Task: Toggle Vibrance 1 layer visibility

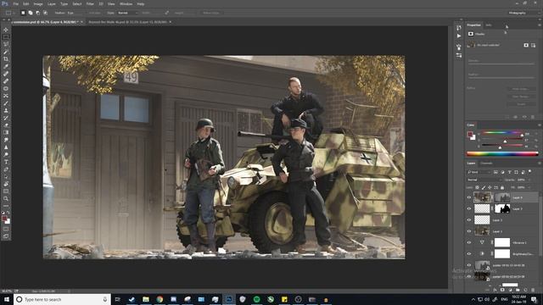Action: [x=469, y=242]
